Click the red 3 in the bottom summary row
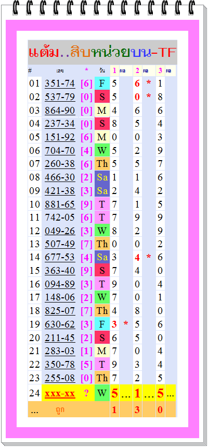208x447 pixels. 137,409
